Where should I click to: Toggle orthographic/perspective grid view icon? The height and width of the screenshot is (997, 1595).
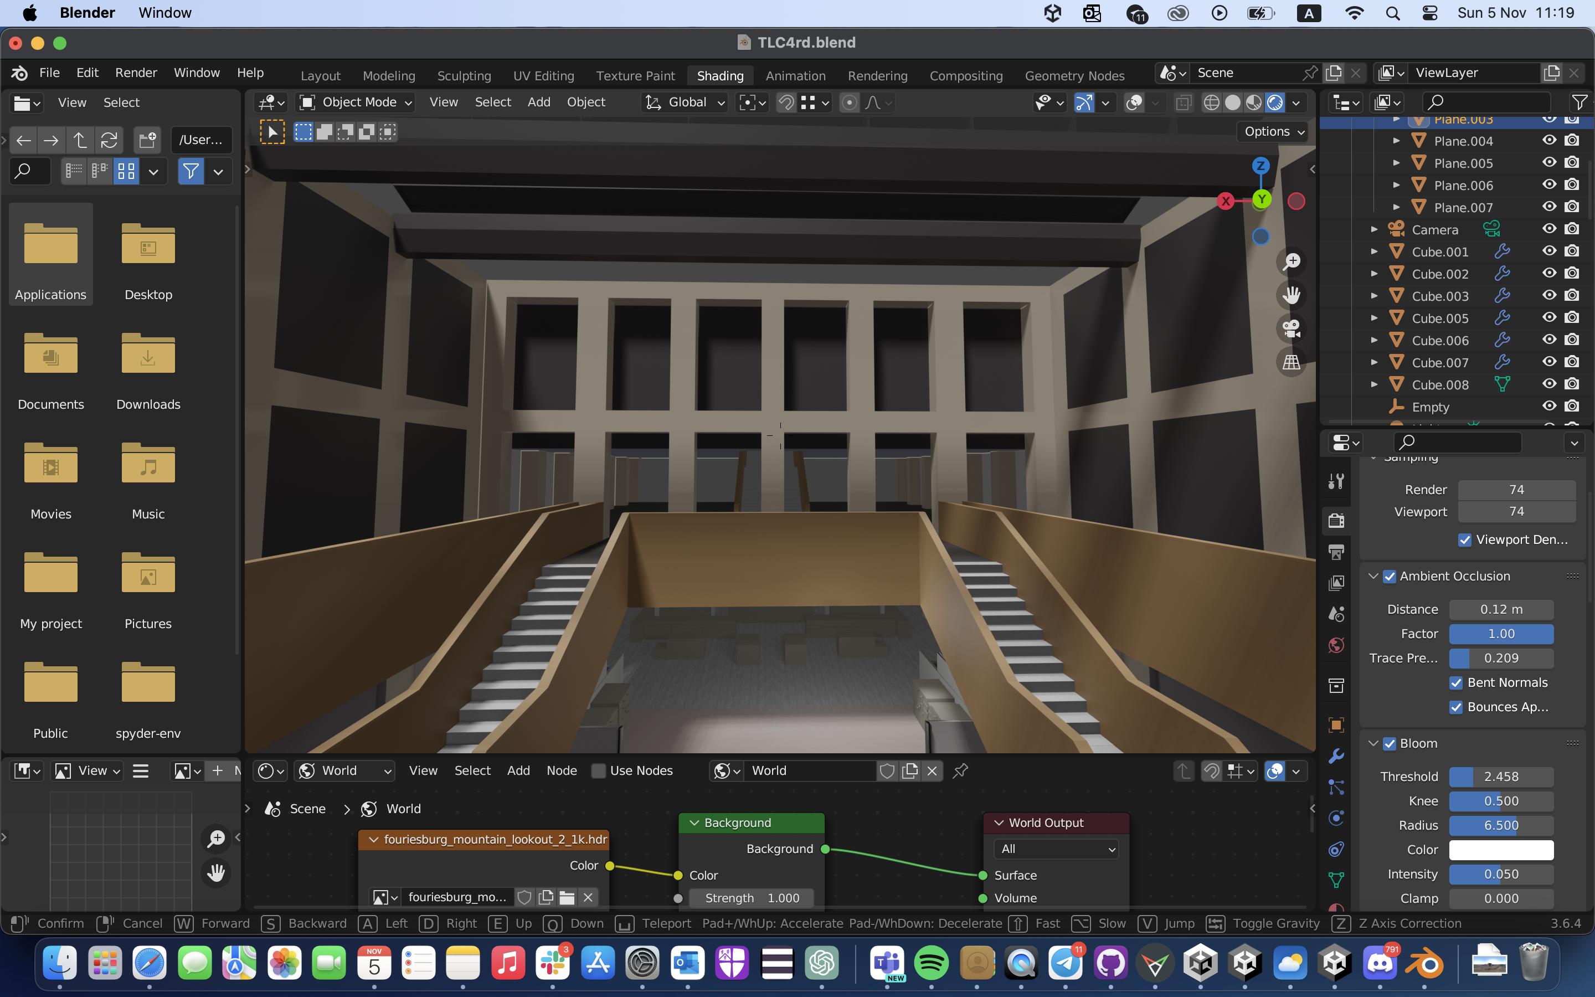(x=1291, y=362)
